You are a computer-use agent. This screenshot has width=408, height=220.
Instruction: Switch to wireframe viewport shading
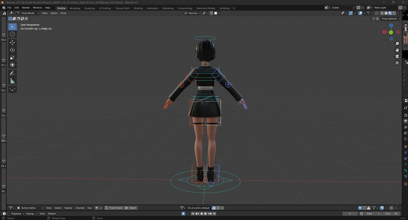click(382, 13)
